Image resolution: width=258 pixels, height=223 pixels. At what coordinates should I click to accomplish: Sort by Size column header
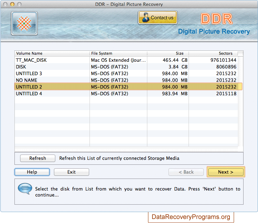tap(168, 53)
